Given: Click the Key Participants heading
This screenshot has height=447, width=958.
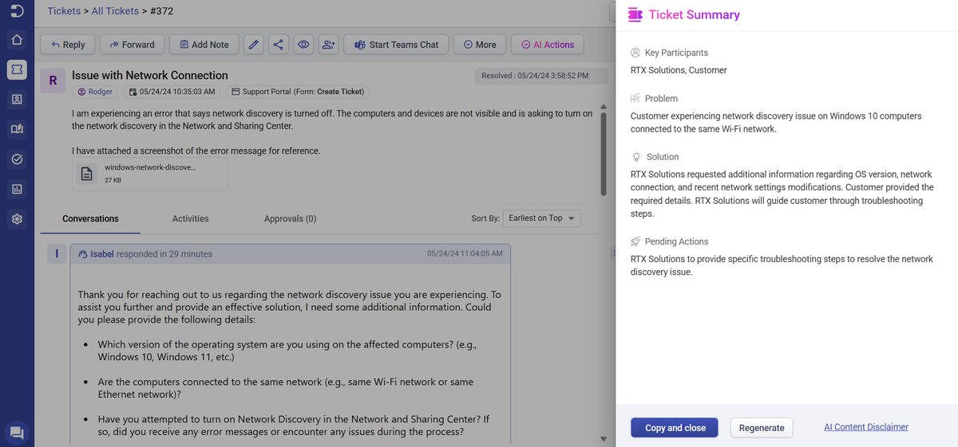Looking at the screenshot, I should (676, 53).
